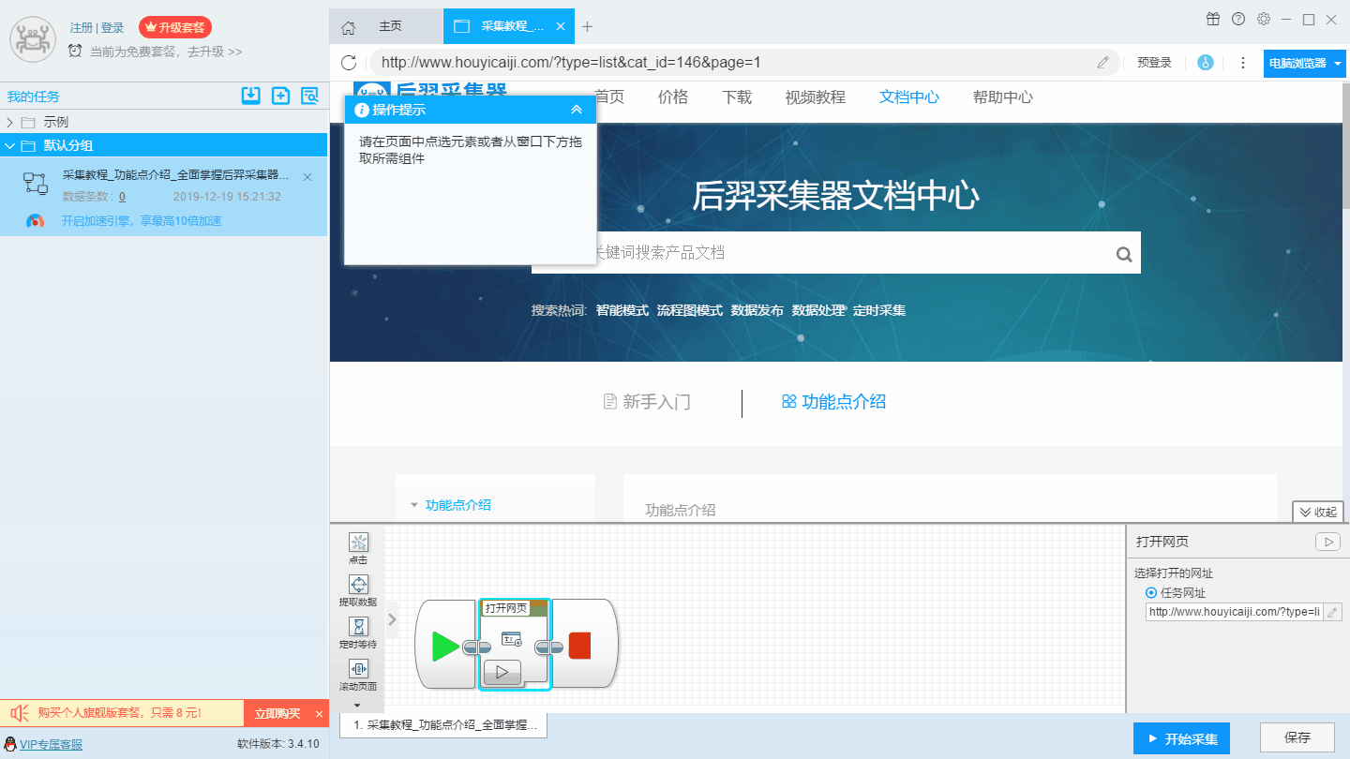Viewport: 1350px width, 759px height.
Task: Switch to the 主页 tab
Action: tap(390, 26)
